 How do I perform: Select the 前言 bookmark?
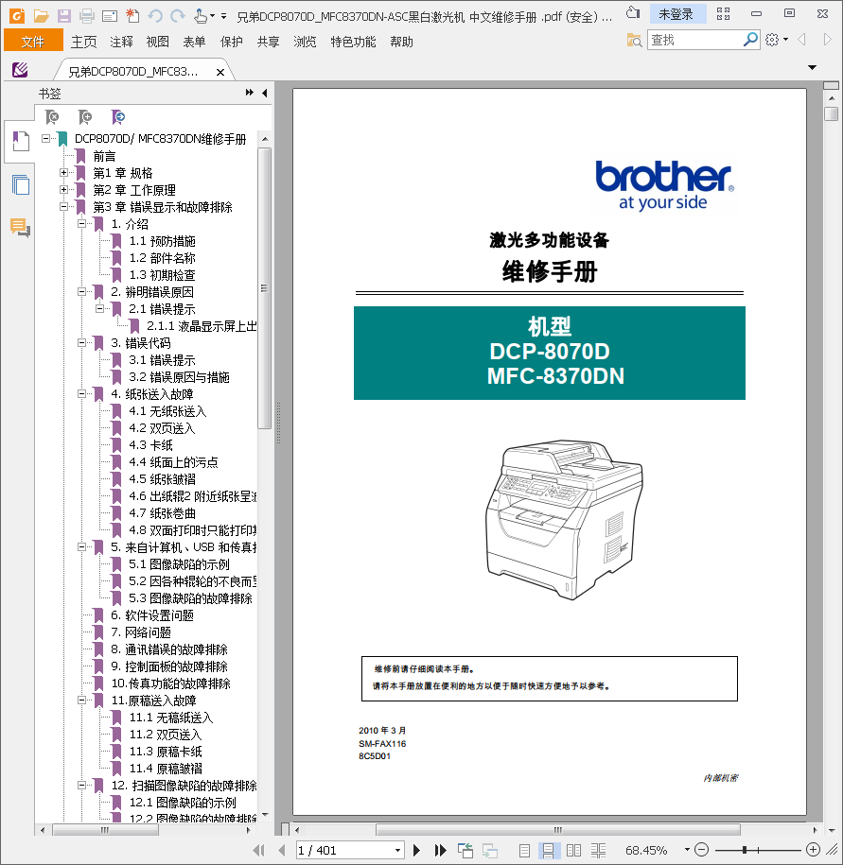click(104, 156)
